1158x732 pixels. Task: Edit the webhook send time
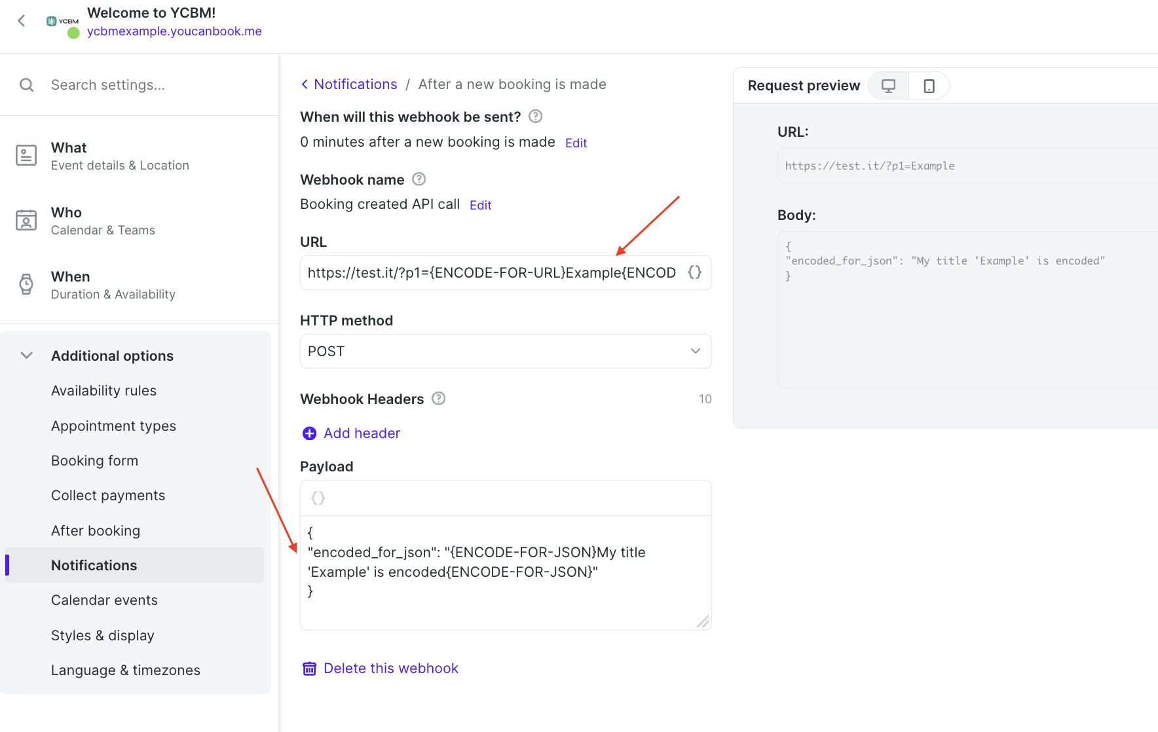click(x=576, y=143)
